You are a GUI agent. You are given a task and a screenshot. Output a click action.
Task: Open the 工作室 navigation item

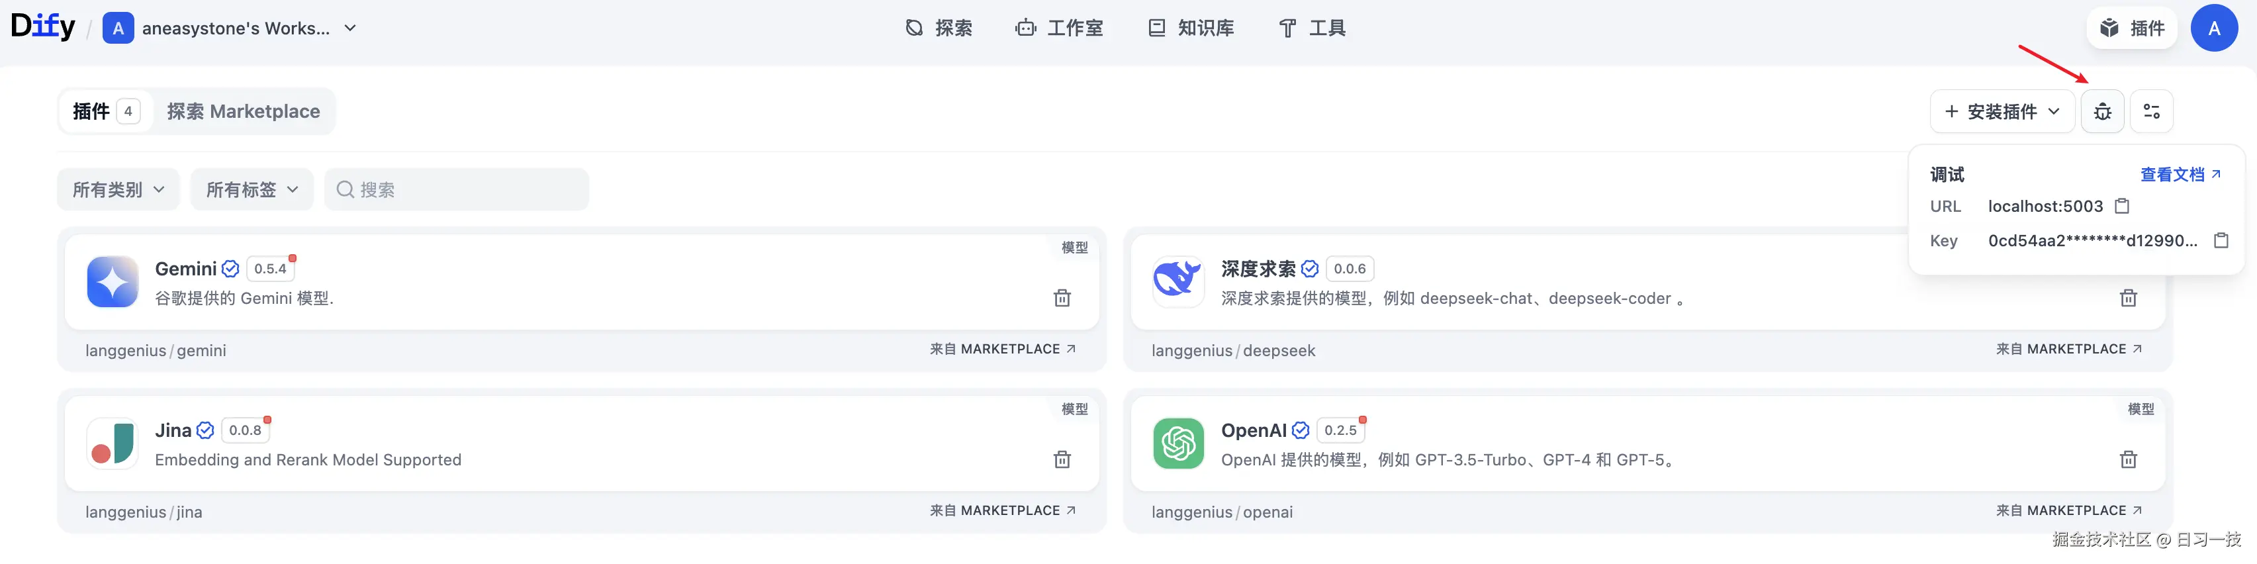click(x=1059, y=28)
